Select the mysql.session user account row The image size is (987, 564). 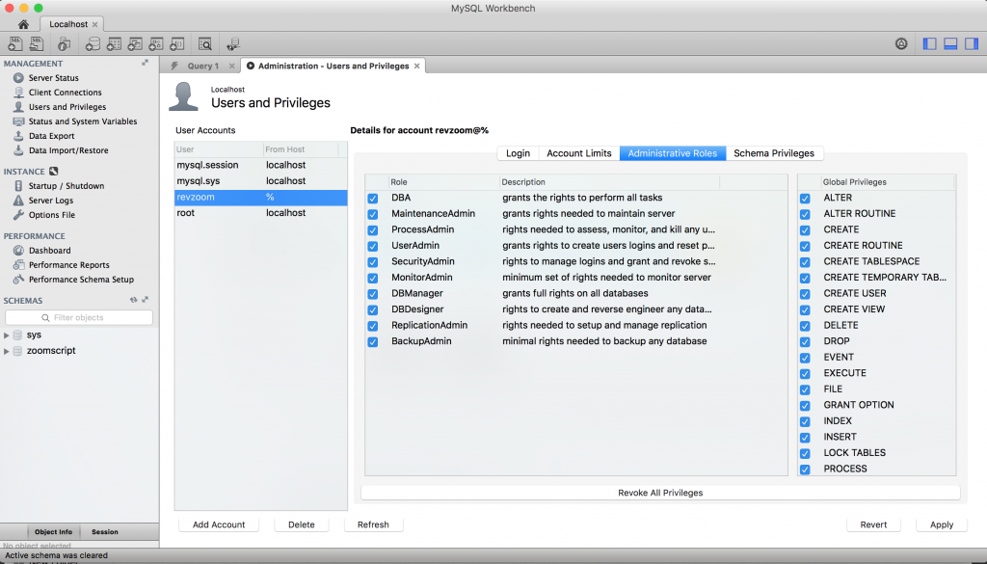point(260,165)
